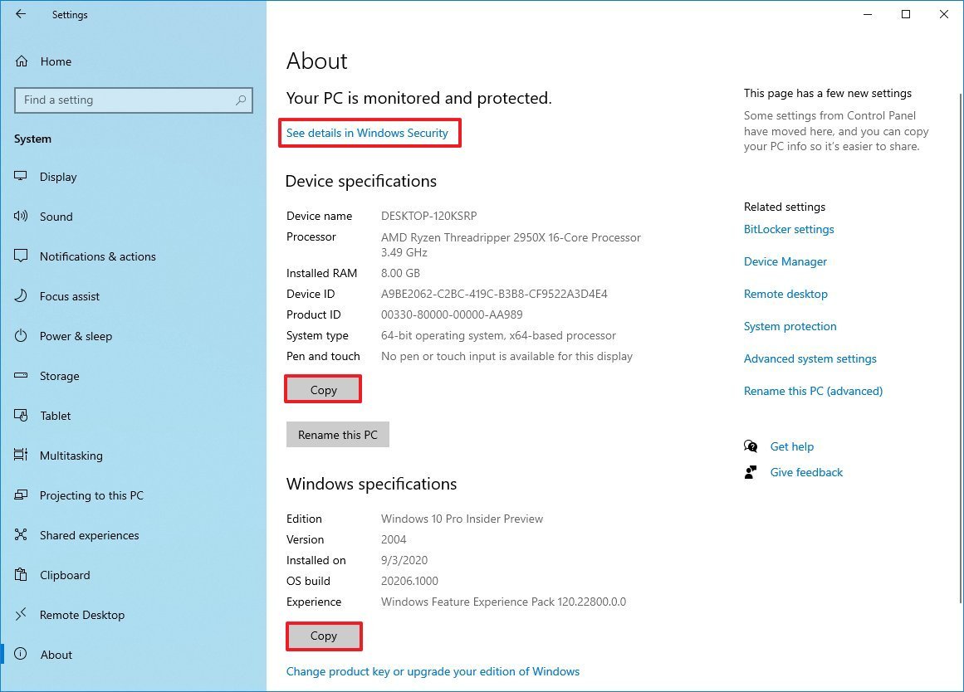Open Focus assist page
The image size is (964, 692).
[70, 296]
